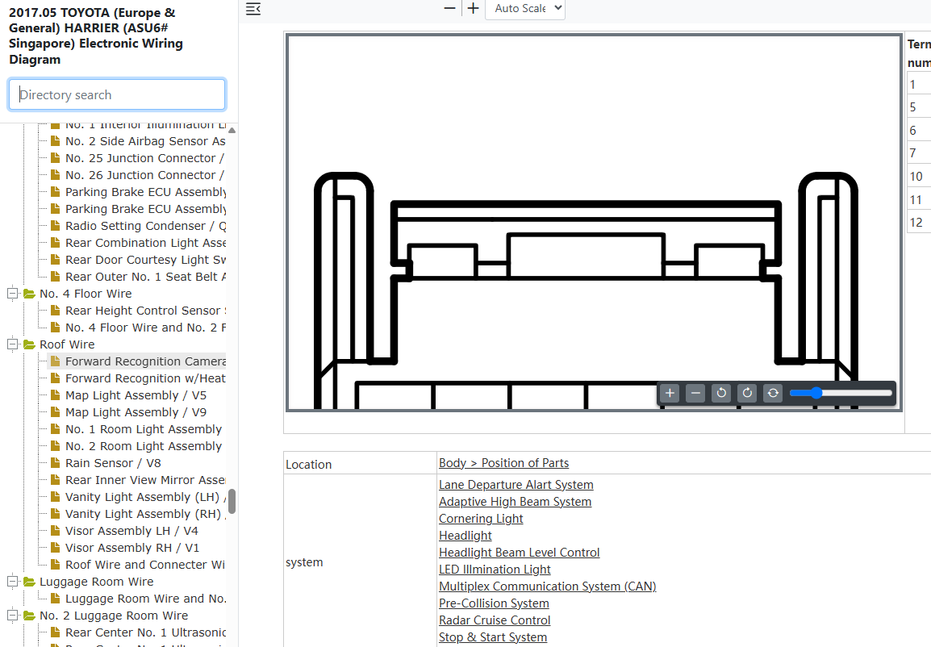Click the connector diagram image
Viewport: 931px width, 647px height.
pyautogui.click(x=594, y=223)
